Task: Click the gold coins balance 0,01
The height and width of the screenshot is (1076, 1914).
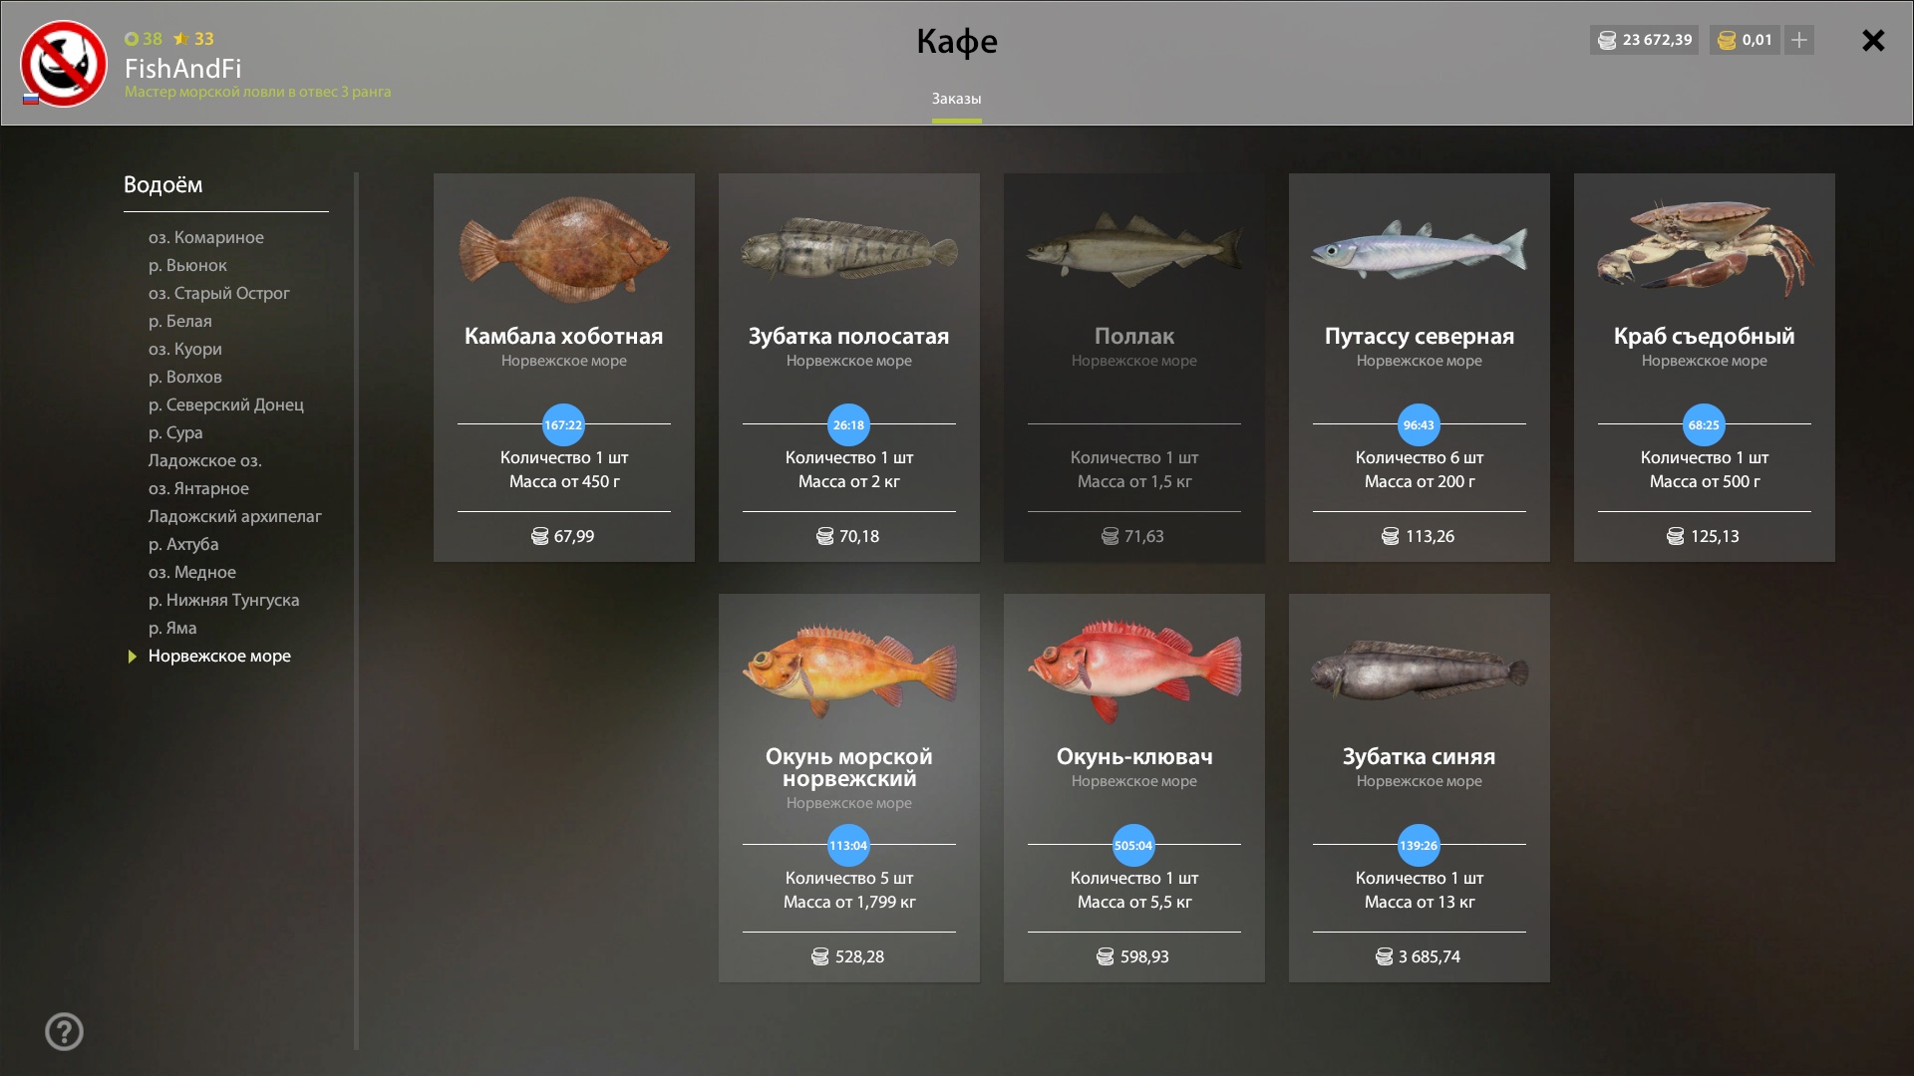Action: click(x=1745, y=40)
